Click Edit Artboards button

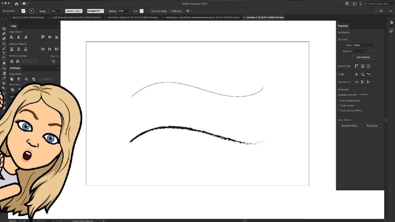(x=364, y=57)
